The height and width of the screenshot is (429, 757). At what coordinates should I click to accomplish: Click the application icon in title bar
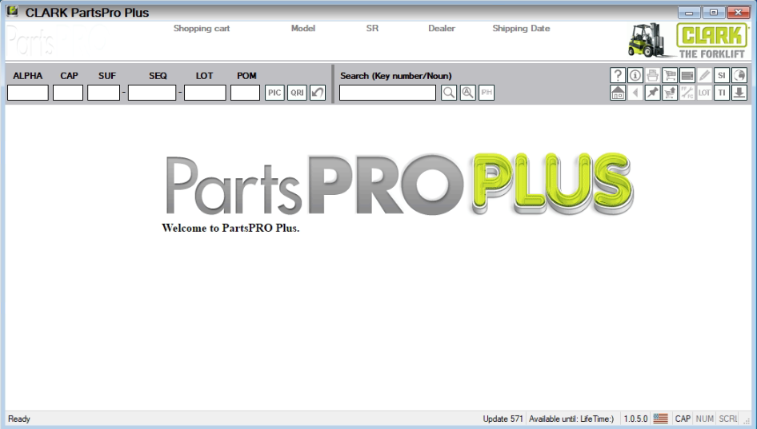tap(12, 11)
